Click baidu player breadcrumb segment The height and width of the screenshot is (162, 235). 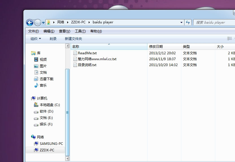pyautogui.click(x=103, y=22)
